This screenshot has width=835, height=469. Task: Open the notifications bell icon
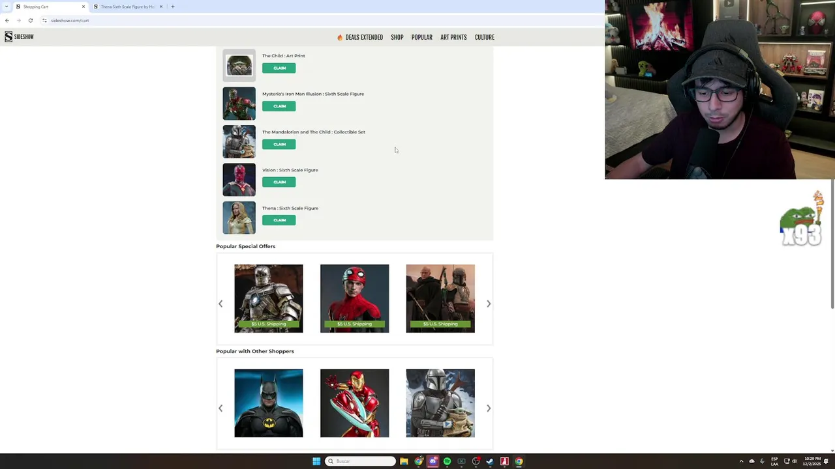(x=827, y=461)
